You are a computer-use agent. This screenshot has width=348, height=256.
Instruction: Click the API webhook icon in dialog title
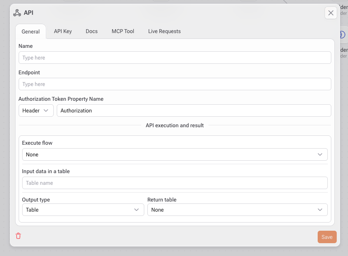point(17,13)
